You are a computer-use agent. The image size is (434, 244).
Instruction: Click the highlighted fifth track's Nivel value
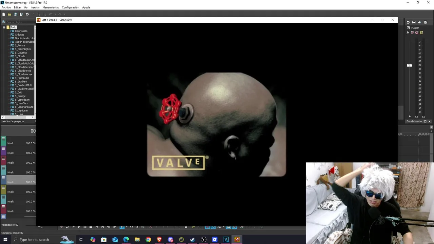pyautogui.click(x=31, y=182)
